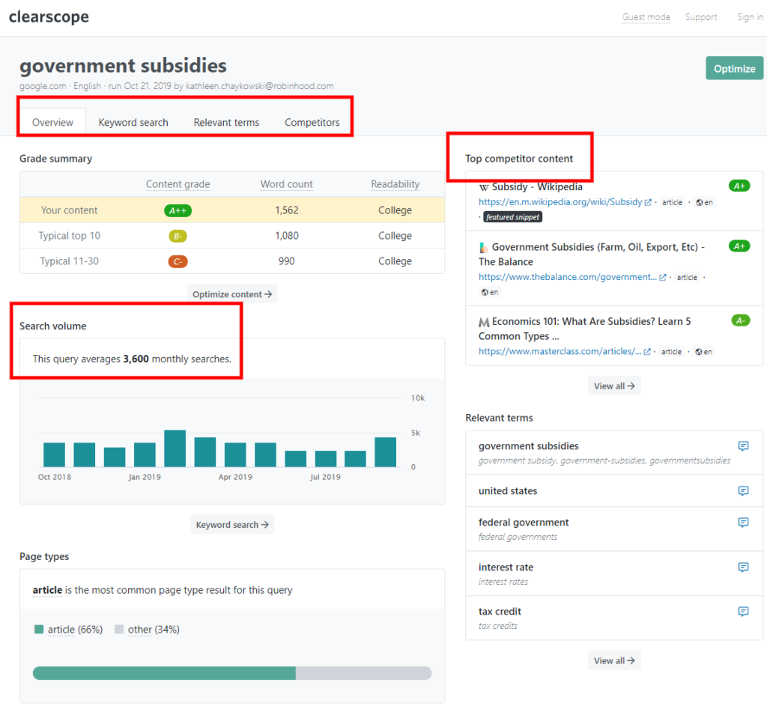Screen dimensions: 767x706
Task: Click View all under Top competitor content
Action: click(614, 386)
